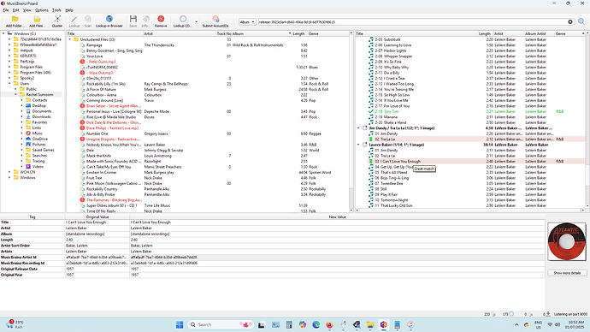
Task: Click the Add Files toolbar icon
Action: point(37,21)
